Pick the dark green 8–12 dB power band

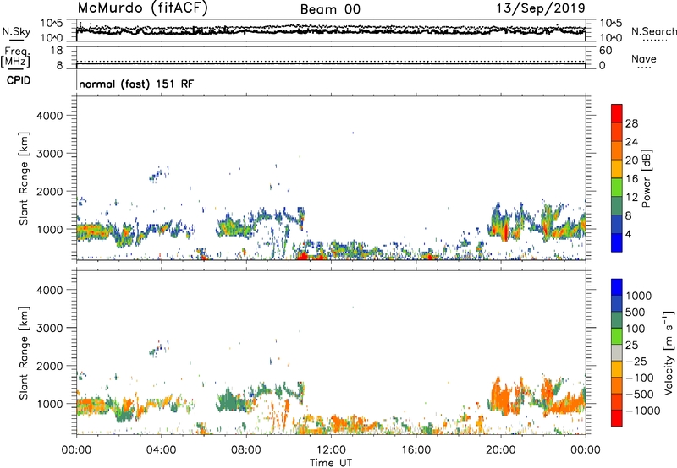(617, 206)
